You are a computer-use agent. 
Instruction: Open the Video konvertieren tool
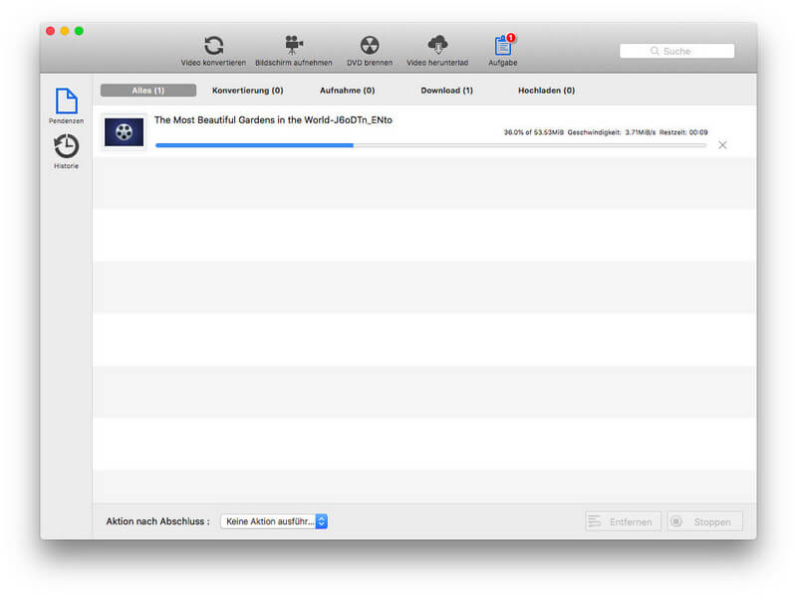(213, 51)
